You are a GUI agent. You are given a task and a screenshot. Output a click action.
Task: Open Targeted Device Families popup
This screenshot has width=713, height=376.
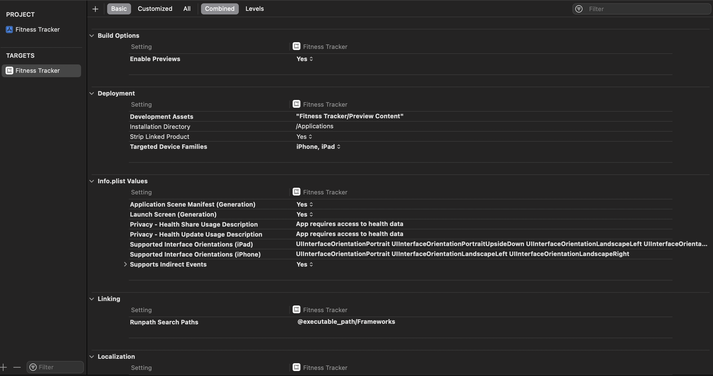tap(318, 147)
